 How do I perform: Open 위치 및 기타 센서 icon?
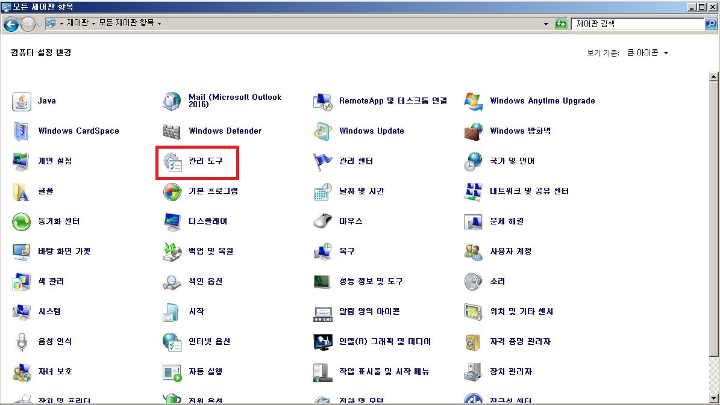473,312
